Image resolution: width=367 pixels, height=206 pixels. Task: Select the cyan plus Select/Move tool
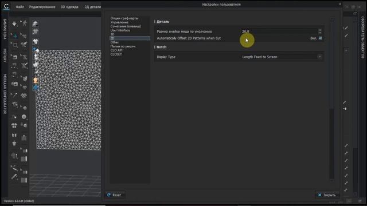pyautogui.click(x=15, y=36)
